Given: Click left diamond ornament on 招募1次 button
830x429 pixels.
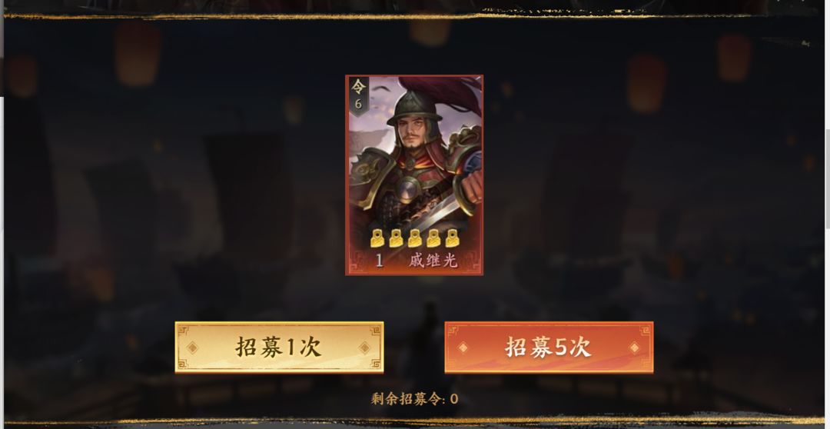Looking at the screenshot, I should (193, 348).
